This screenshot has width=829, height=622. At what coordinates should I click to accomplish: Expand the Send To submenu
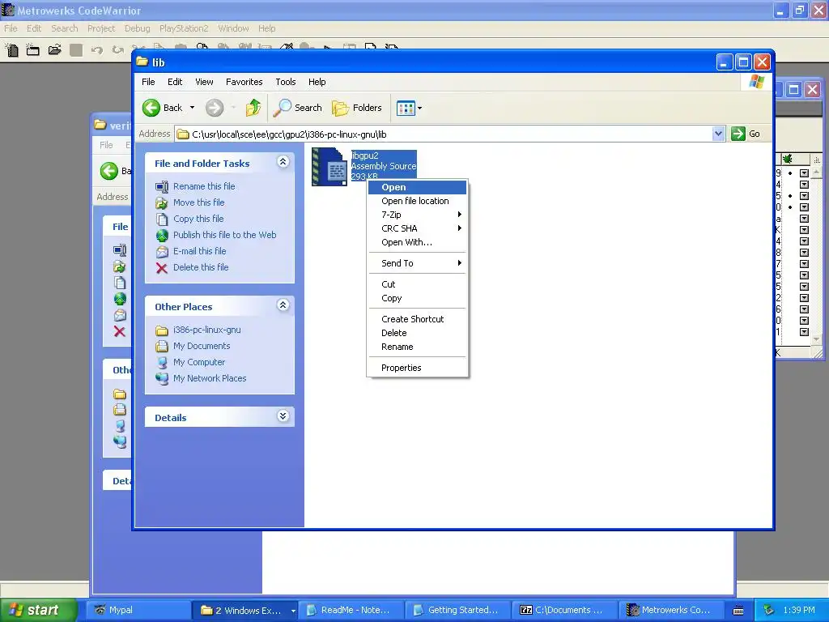(x=417, y=263)
